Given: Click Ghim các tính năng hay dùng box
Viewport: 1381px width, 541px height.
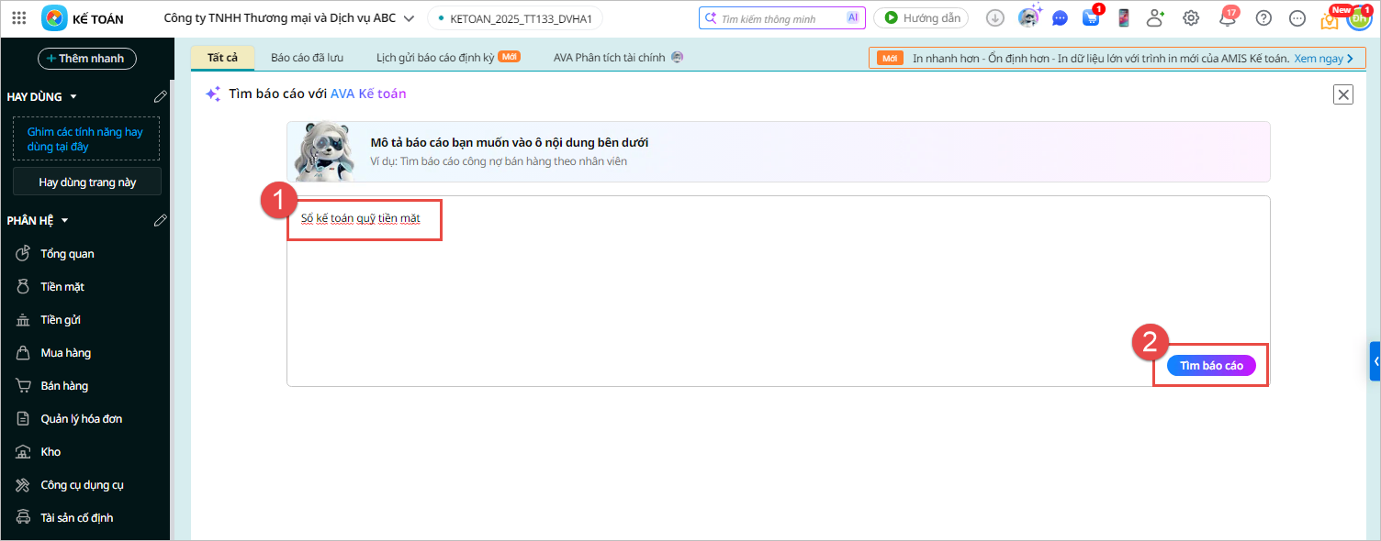Looking at the screenshot, I should click(85, 138).
